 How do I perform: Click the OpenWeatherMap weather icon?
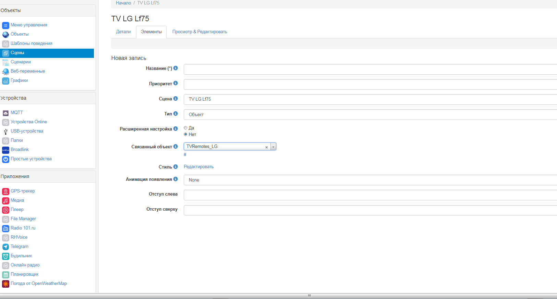point(5,284)
